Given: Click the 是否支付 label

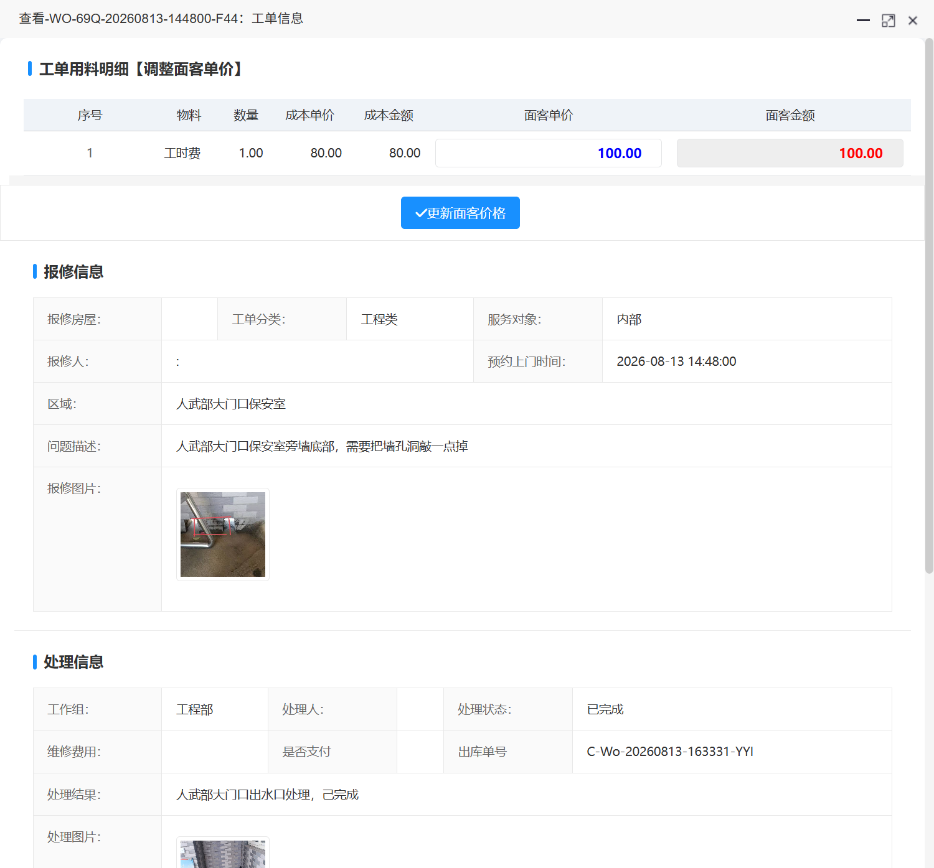Looking at the screenshot, I should (x=306, y=752).
